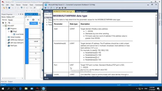Open Project Organizer window position dropdown
The height and width of the screenshot is (91, 162).
[19, 14]
